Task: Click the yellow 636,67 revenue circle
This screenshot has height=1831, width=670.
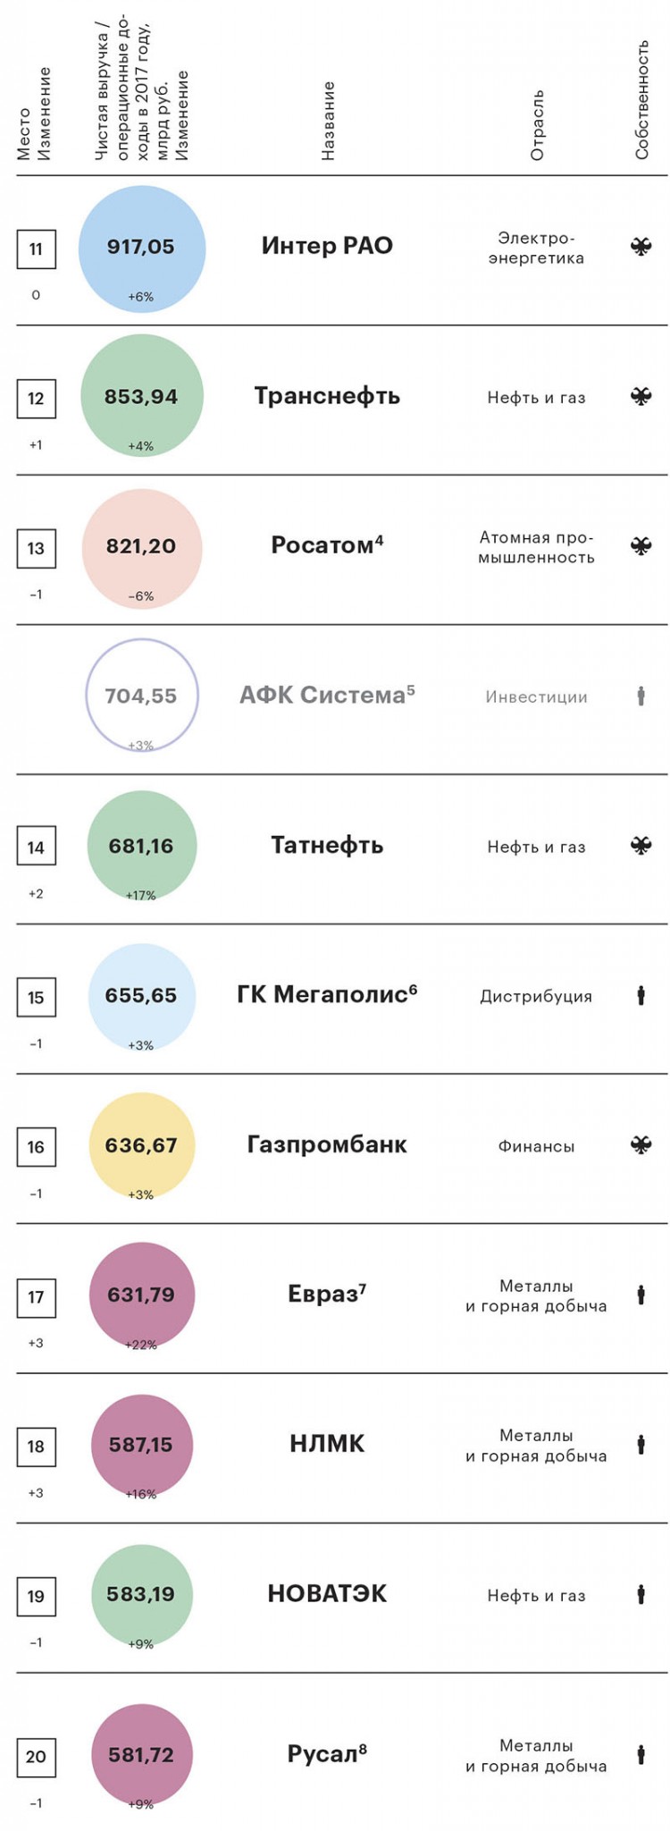Action: click(x=142, y=1145)
